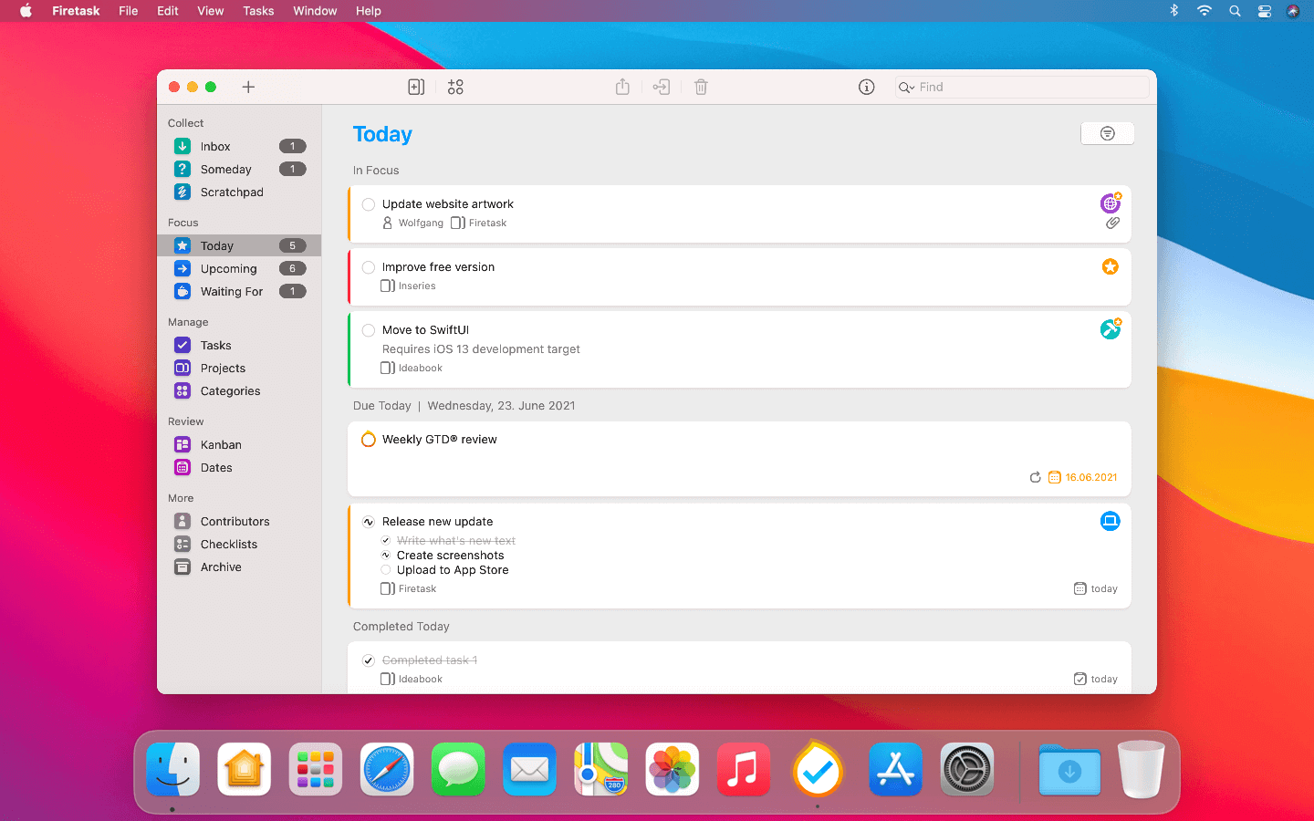Open Mail from the Dock
This screenshot has height=821, width=1314.
(x=529, y=770)
